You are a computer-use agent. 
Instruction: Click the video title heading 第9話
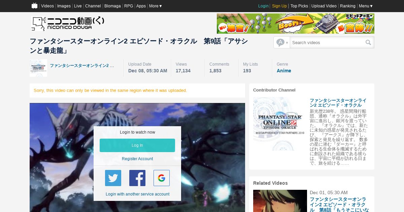pyautogui.click(x=139, y=46)
